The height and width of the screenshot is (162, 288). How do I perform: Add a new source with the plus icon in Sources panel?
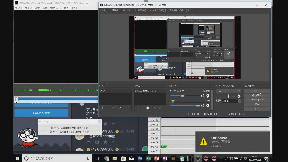[x=137, y=108]
